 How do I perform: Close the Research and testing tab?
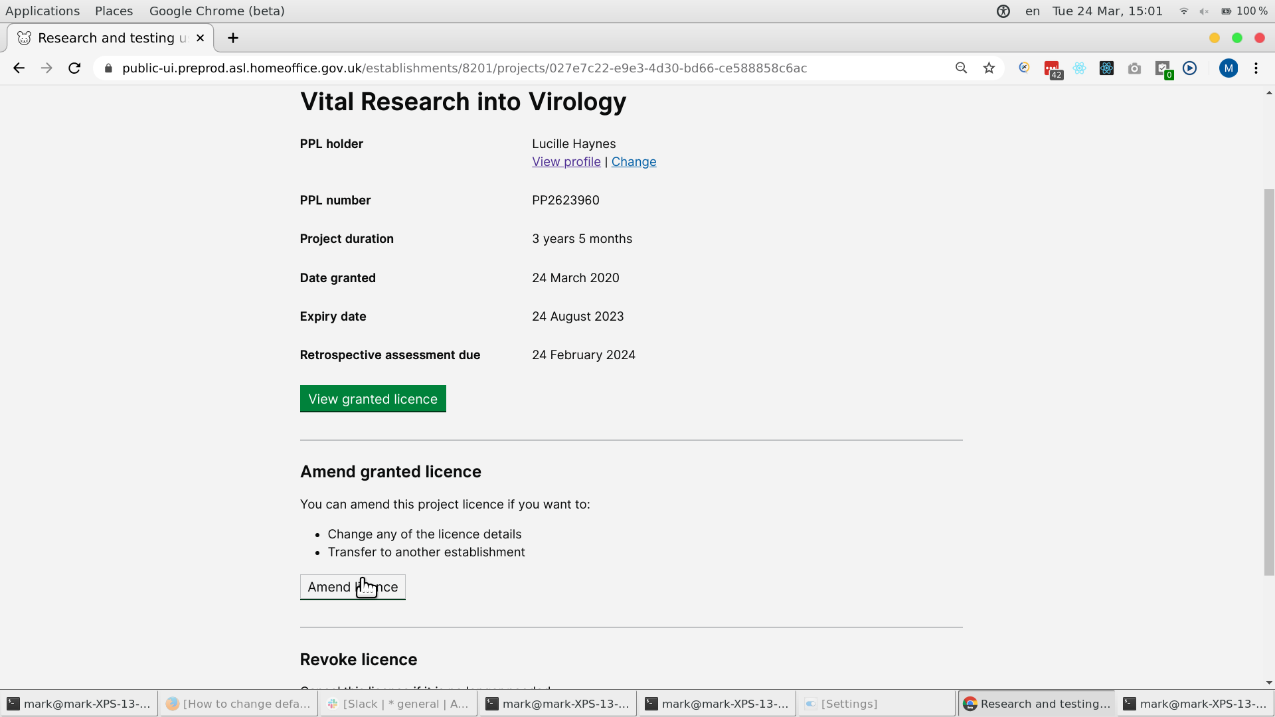point(200,38)
